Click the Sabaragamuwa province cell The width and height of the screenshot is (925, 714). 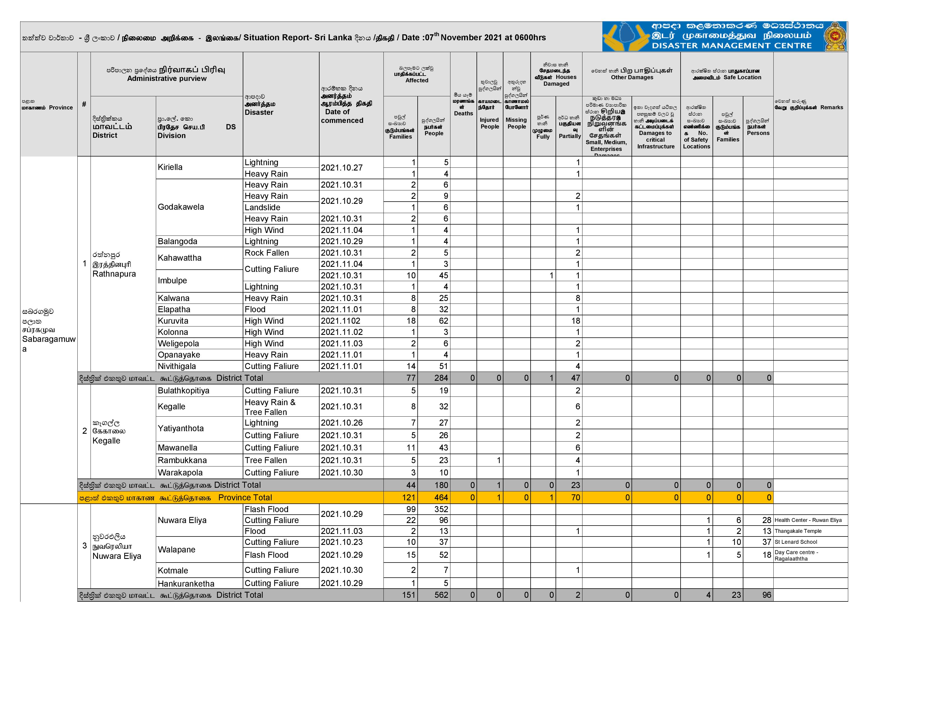(x=49, y=330)
